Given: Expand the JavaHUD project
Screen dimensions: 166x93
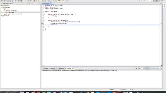Looking at the screenshot, I should point(2,16).
